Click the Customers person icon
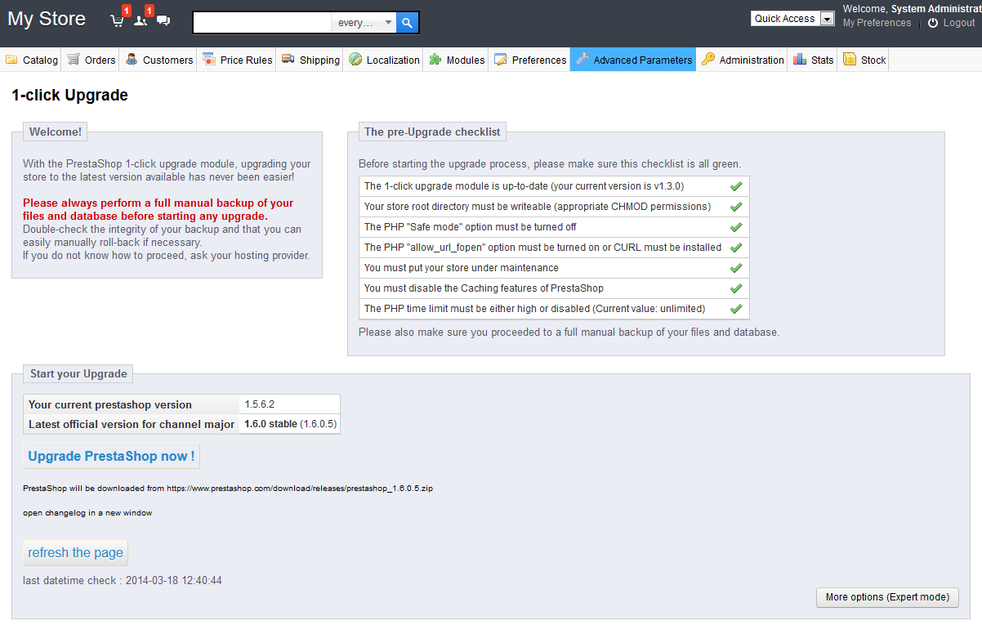Screen dimensions: 982x625 click(132, 60)
